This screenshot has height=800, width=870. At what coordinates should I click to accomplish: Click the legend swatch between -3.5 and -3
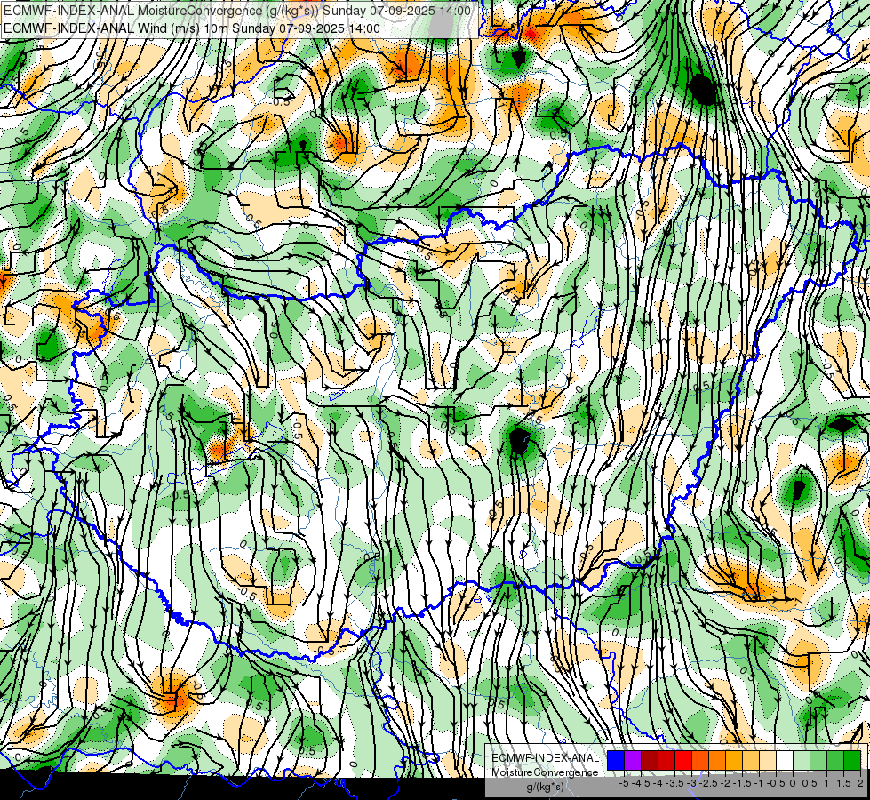[x=683, y=761]
